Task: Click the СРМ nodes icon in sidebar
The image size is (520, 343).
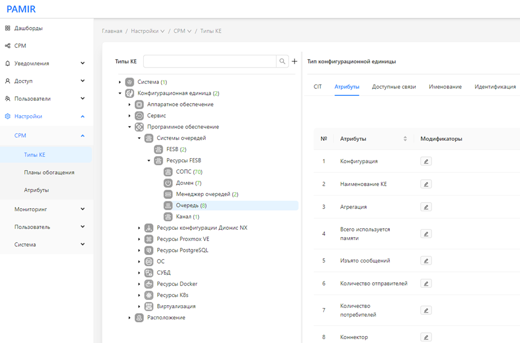Action: (8, 46)
